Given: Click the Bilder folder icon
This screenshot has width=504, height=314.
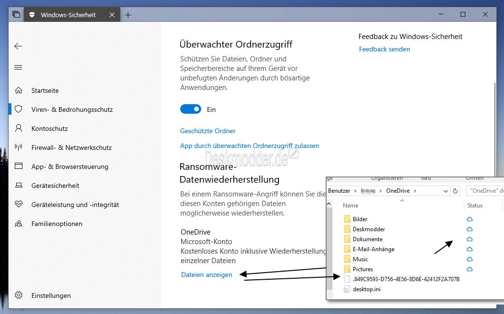Looking at the screenshot, I should [347, 219].
